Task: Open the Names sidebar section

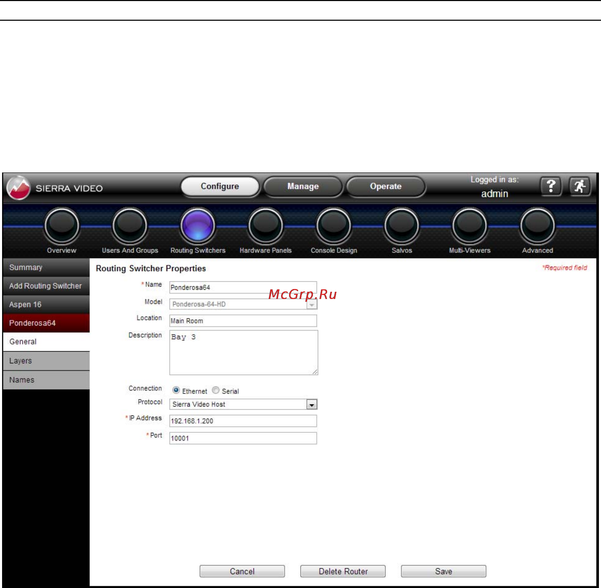Action: click(46, 380)
